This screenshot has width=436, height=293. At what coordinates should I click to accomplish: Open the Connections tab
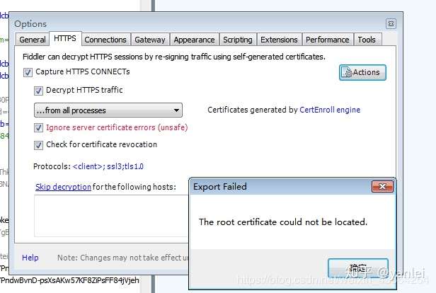105,40
